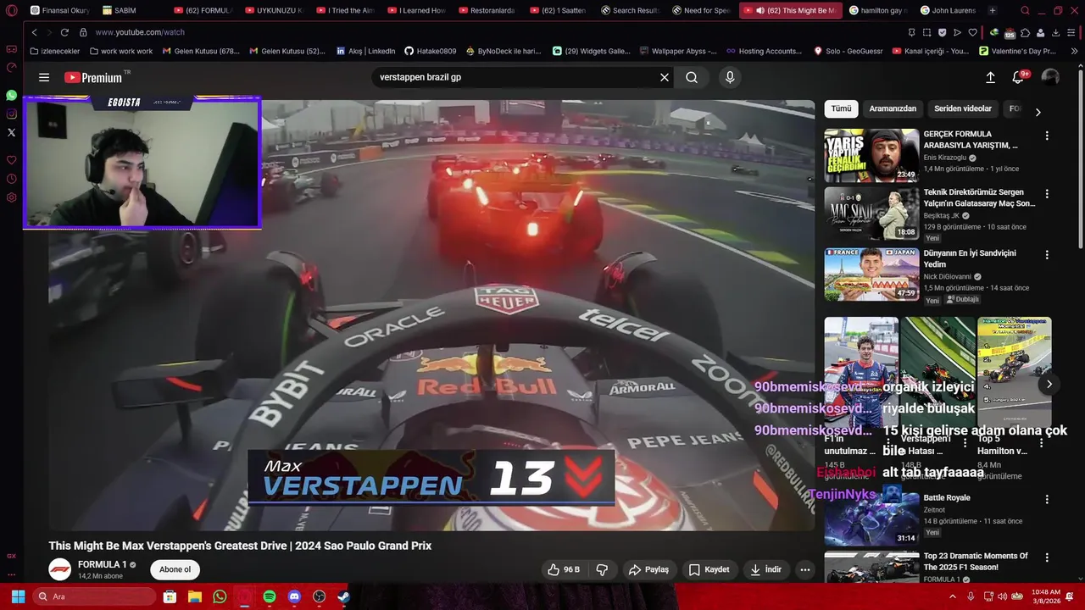1085x610 pixels.
Task: Open the Hatake0809 GitHub bookmark
Action: pos(430,51)
